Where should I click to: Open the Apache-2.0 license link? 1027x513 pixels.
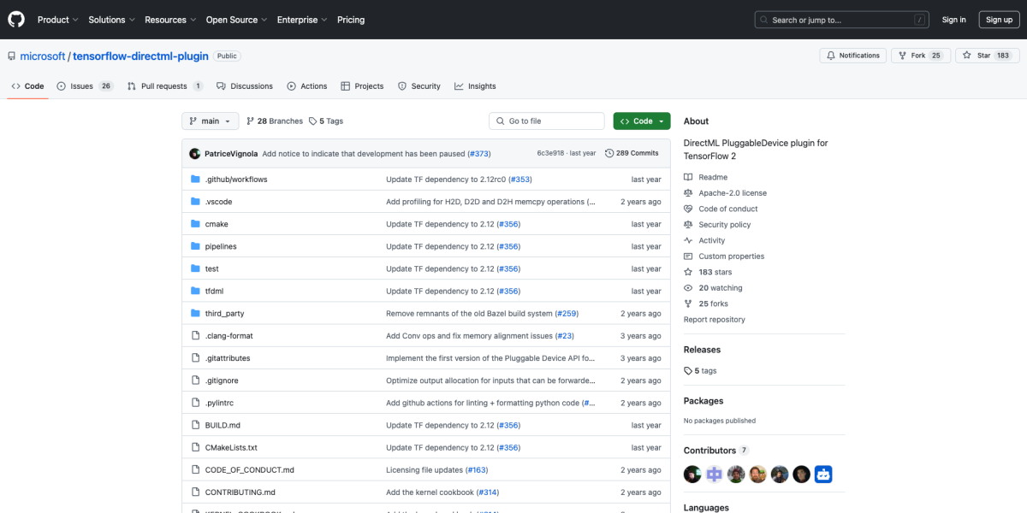tap(733, 193)
